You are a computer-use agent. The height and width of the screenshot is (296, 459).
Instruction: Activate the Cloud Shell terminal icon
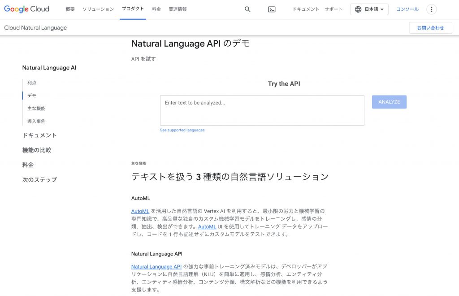point(272,9)
